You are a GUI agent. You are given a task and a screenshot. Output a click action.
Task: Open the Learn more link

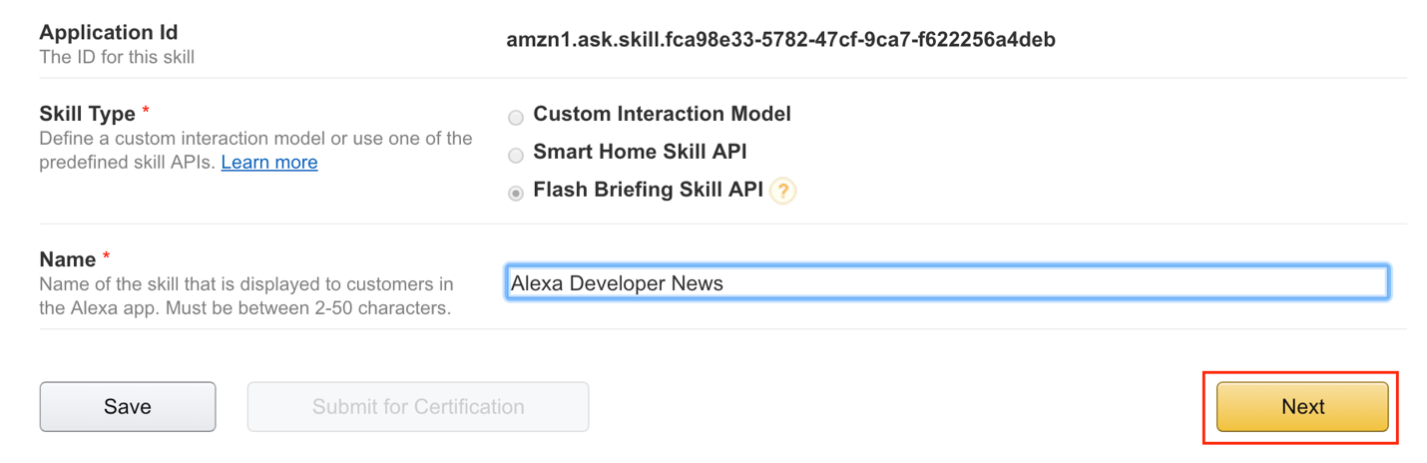point(269,162)
